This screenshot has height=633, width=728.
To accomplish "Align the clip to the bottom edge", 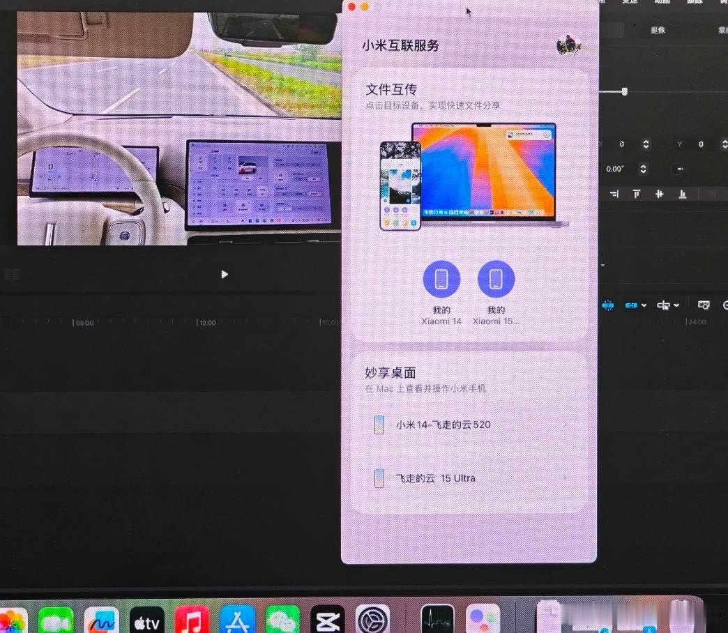I will coord(683,194).
